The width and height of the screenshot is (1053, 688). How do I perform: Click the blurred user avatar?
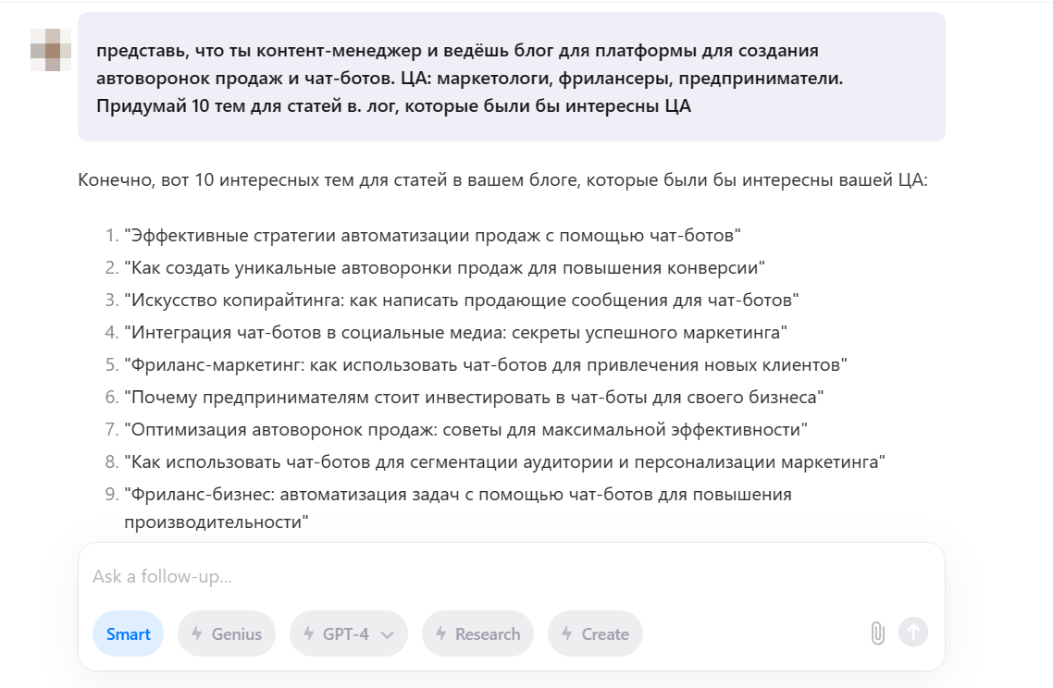coord(51,50)
